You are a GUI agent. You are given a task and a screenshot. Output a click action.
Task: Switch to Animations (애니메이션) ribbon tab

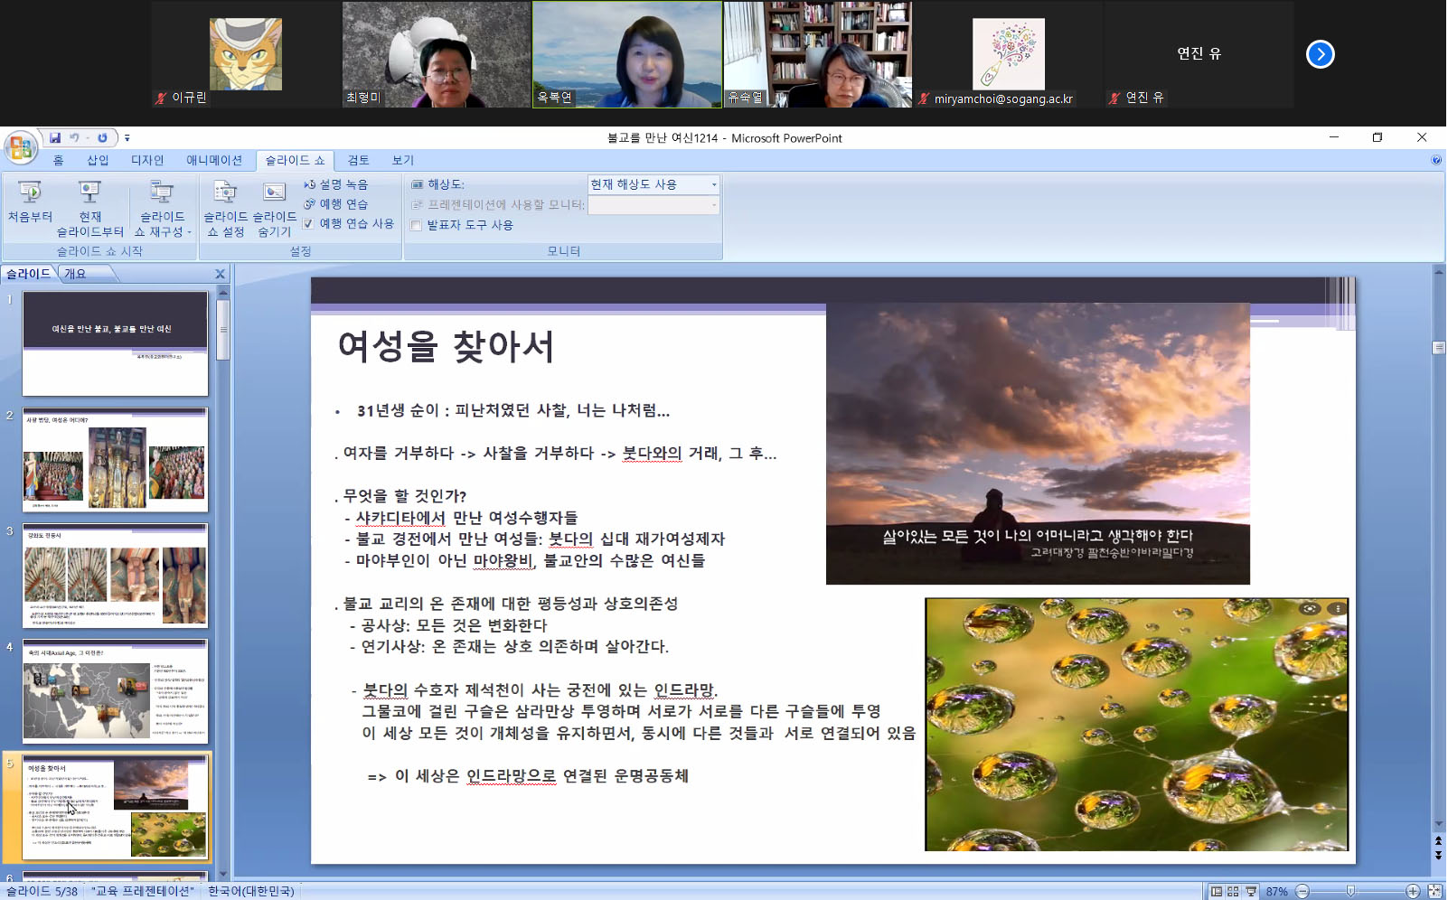214,160
